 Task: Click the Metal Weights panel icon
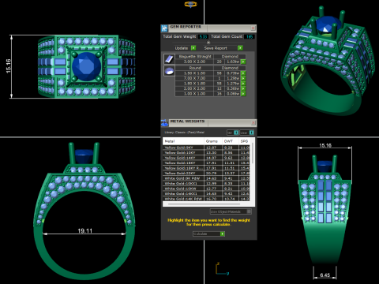[x=164, y=122]
